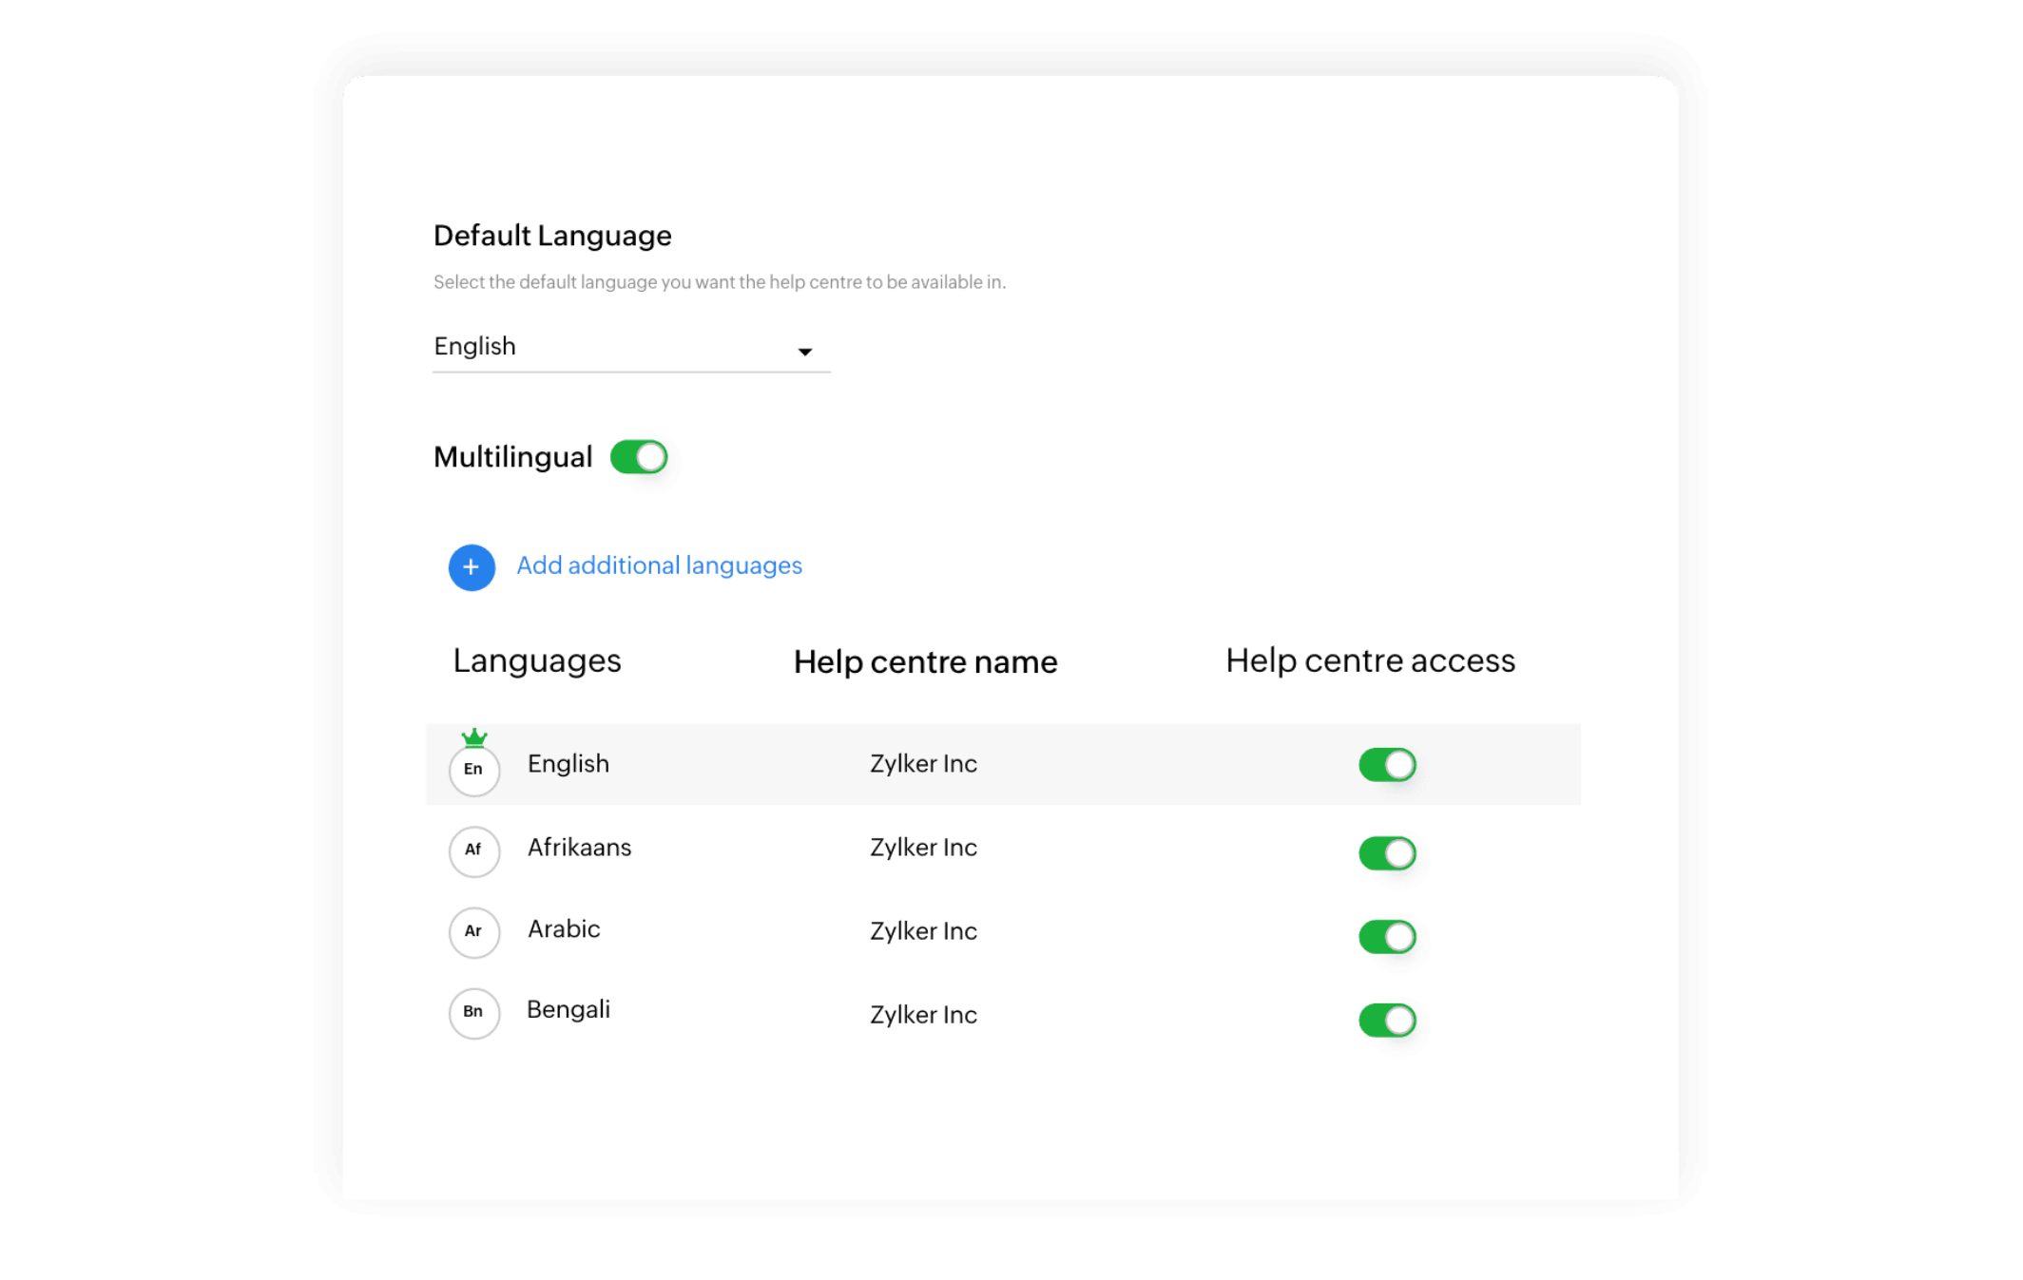Click the Default Language heading
This screenshot has height=1280, width=2023.
[552, 235]
